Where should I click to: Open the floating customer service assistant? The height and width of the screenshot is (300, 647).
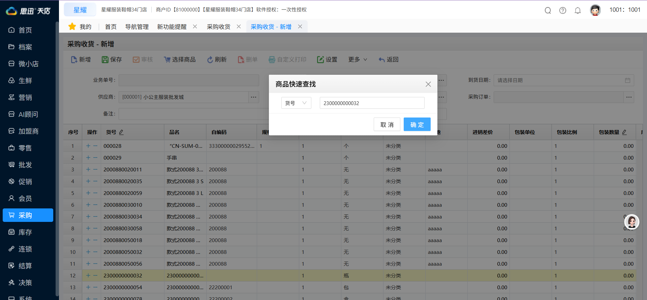[631, 222]
